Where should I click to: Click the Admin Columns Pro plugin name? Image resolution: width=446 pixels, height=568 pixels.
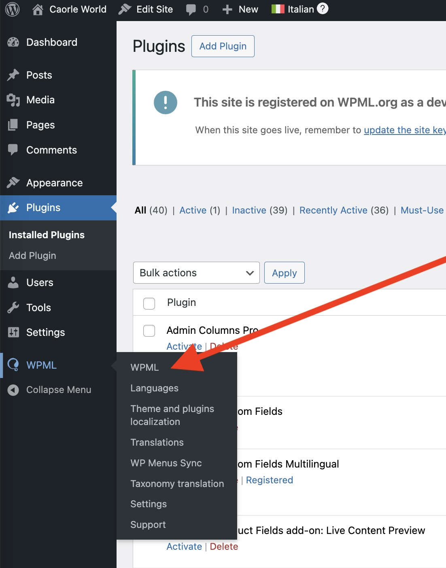pos(212,330)
